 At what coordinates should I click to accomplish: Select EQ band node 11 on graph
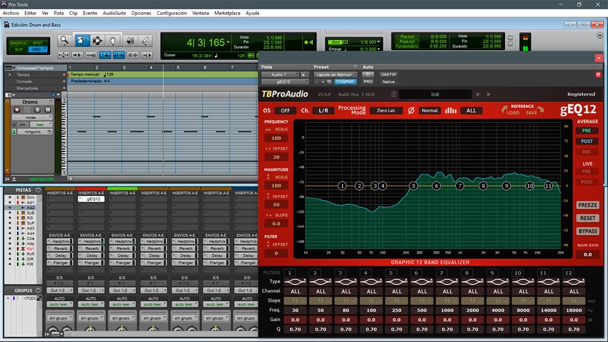pos(548,186)
